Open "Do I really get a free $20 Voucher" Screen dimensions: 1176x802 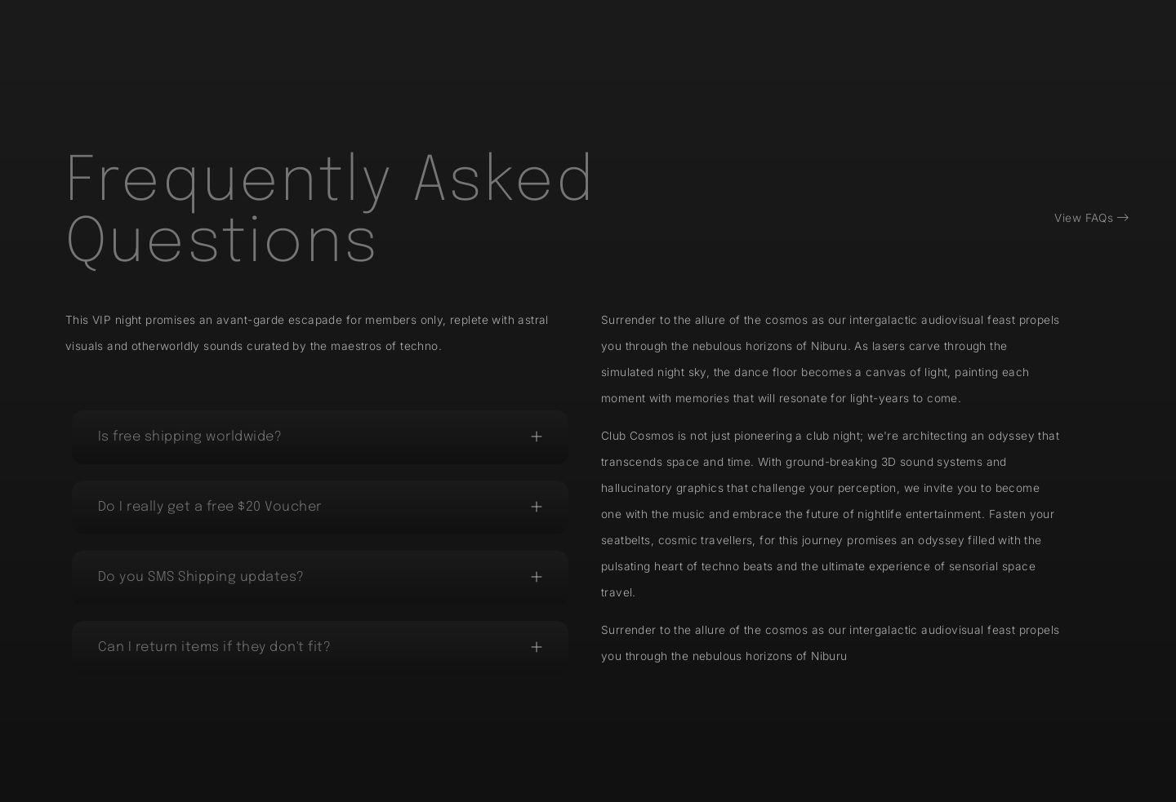click(210, 507)
